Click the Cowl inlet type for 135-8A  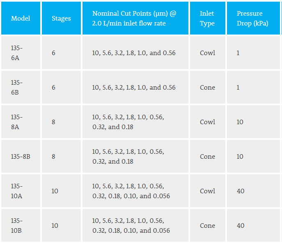(207, 122)
